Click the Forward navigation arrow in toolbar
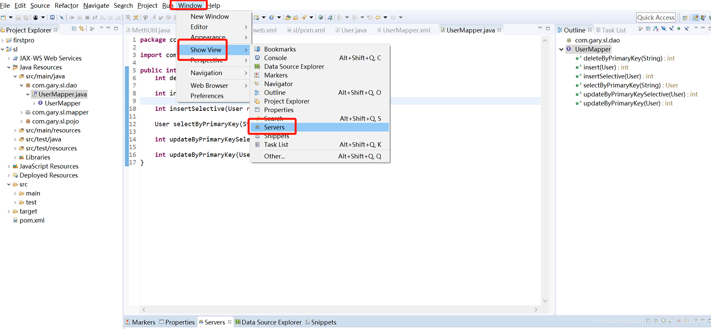 (x=393, y=17)
